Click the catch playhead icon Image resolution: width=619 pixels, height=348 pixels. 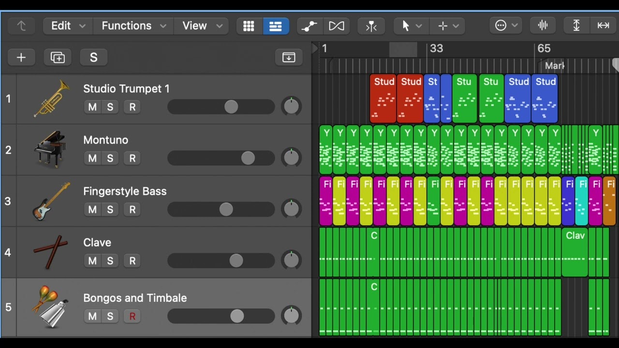[x=371, y=26]
